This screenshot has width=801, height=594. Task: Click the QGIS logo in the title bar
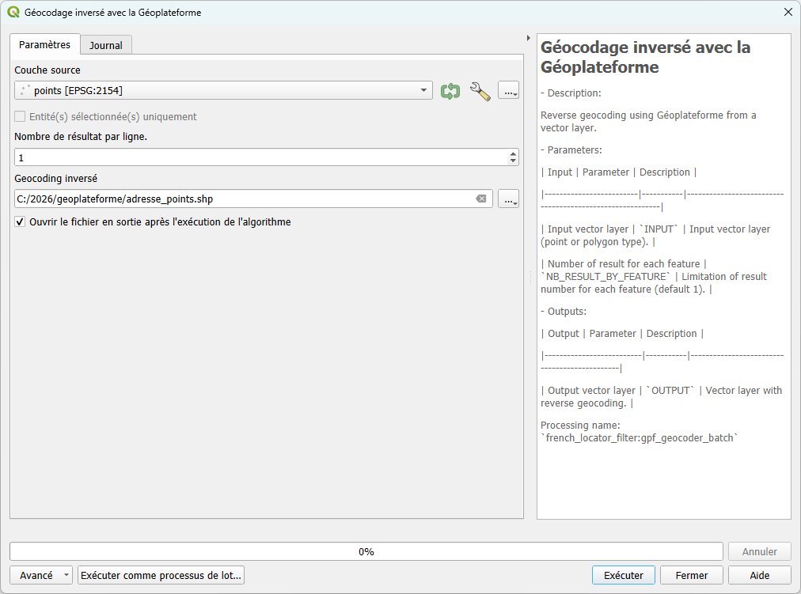tap(13, 13)
